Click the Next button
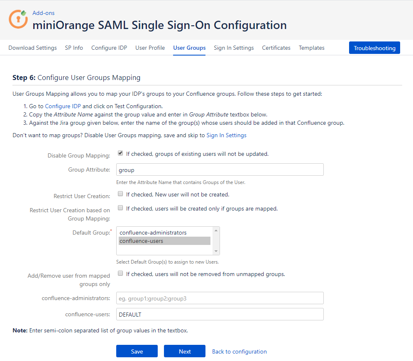 pos(185,351)
